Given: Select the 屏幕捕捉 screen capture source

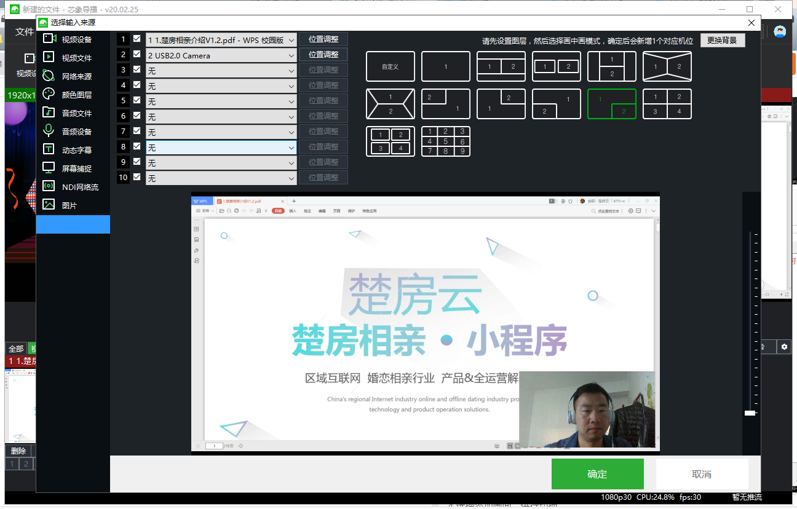Looking at the screenshot, I should point(73,168).
